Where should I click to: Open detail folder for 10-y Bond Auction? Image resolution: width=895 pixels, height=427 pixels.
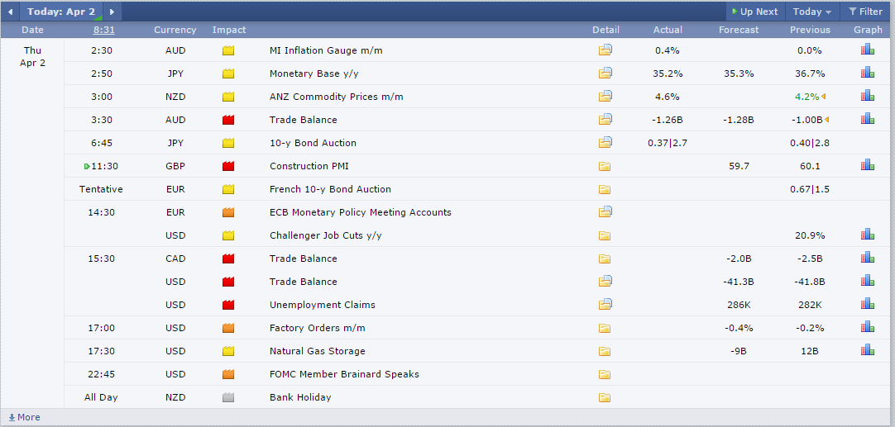605,143
